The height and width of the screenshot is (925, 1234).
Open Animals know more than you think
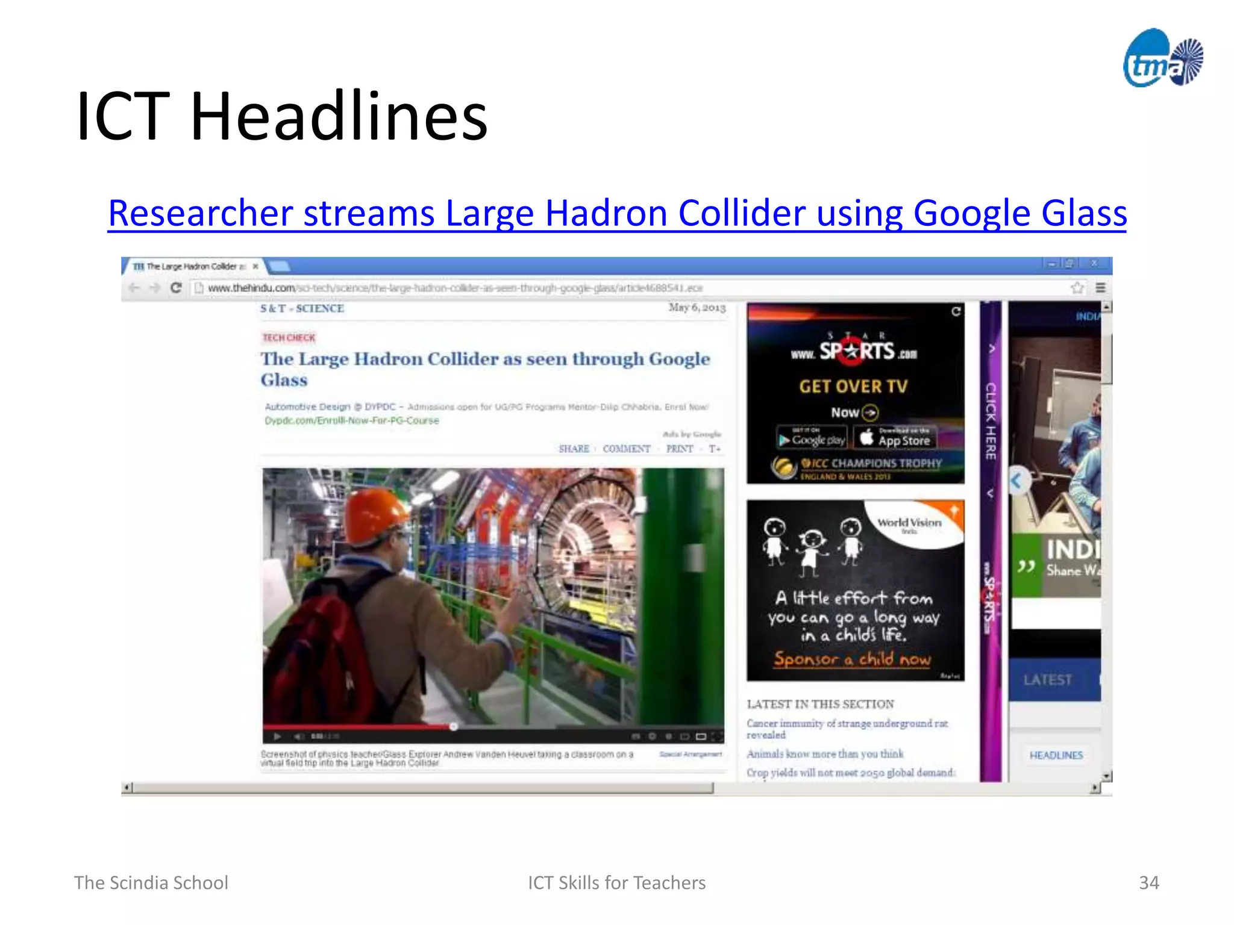tap(825, 754)
